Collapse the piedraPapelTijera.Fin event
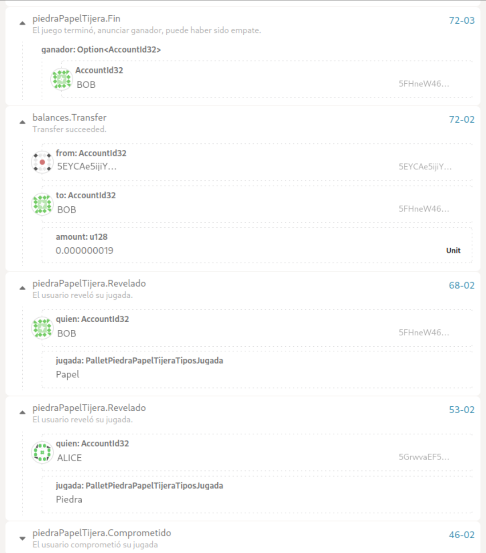The image size is (486, 553). tap(22, 23)
